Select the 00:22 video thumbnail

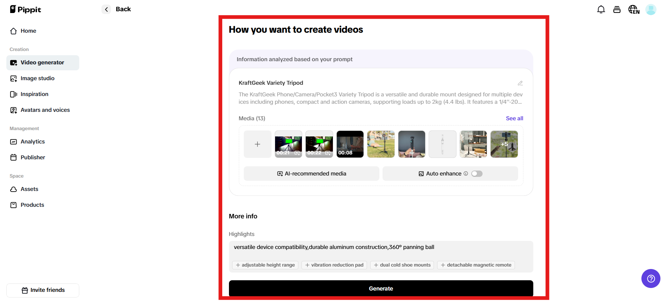(x=319, y=144)
